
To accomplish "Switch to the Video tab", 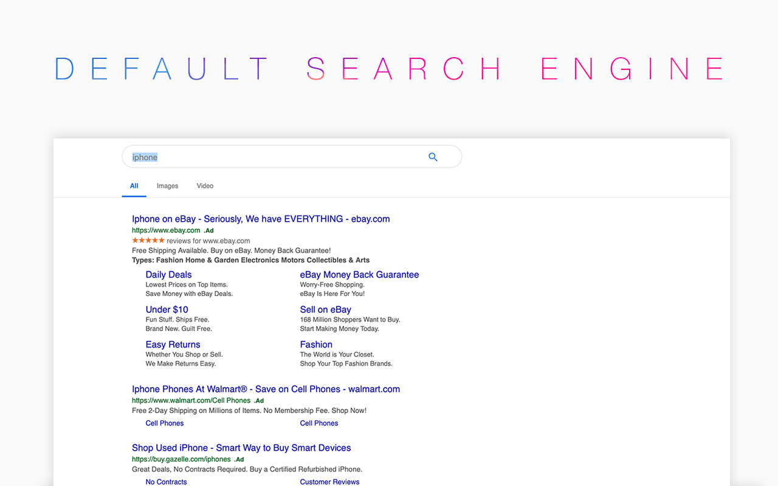I will (x=205, y=186).
